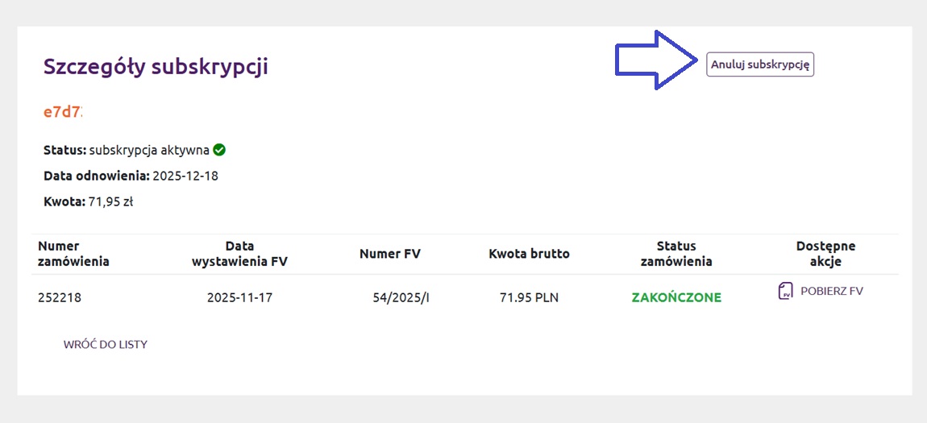Click the Szczegóły subskrypcji heading
The width and height of the screenshot is (927, 423).
click(156, 67)
